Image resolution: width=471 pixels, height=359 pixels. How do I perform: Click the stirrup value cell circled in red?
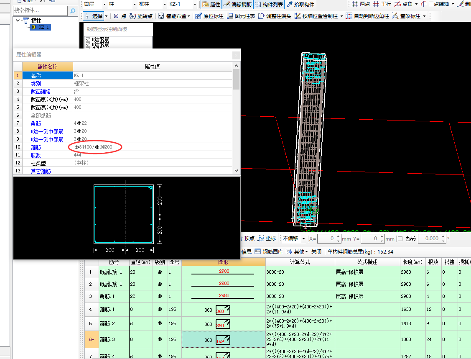pos(153,147)
